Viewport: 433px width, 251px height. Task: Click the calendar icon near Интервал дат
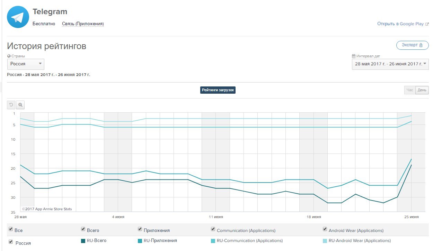353,56
